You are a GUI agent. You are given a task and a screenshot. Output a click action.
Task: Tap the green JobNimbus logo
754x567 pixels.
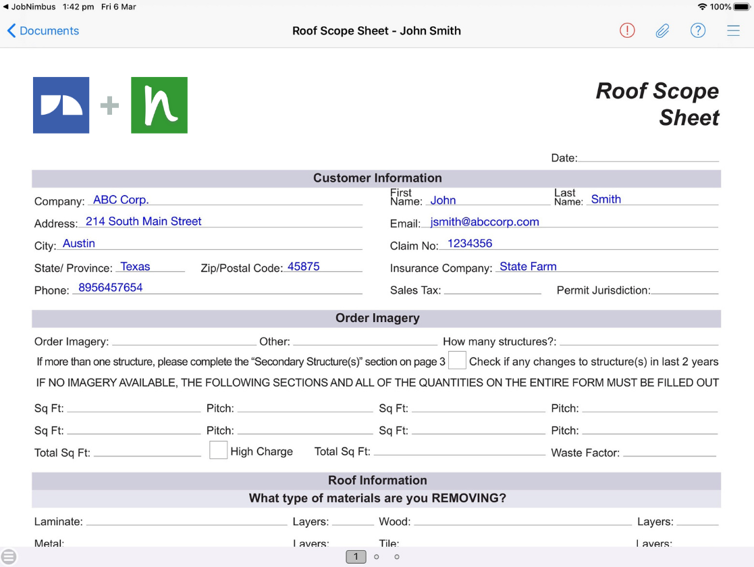point(159,105)
